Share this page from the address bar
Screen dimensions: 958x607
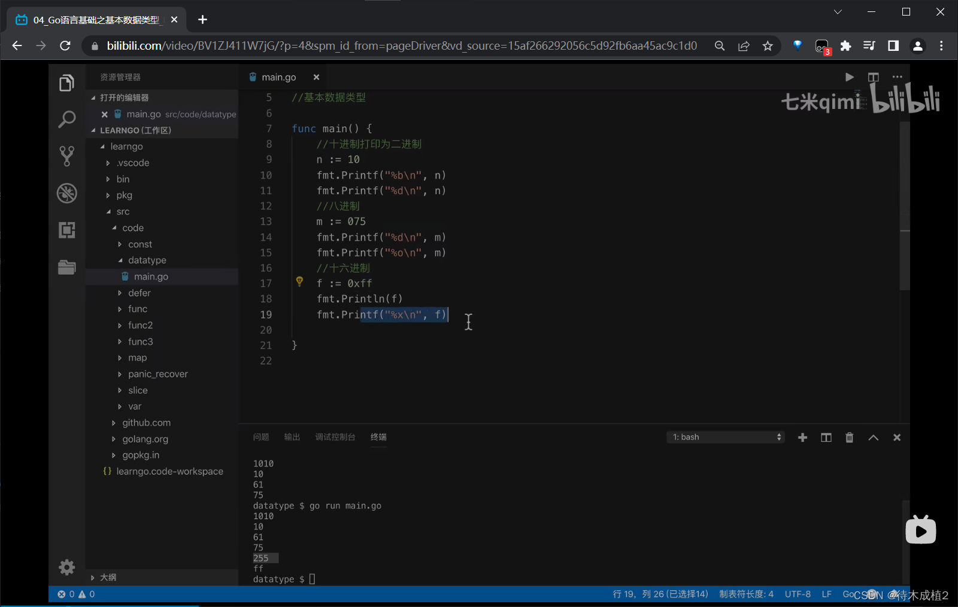click(744, 46)
